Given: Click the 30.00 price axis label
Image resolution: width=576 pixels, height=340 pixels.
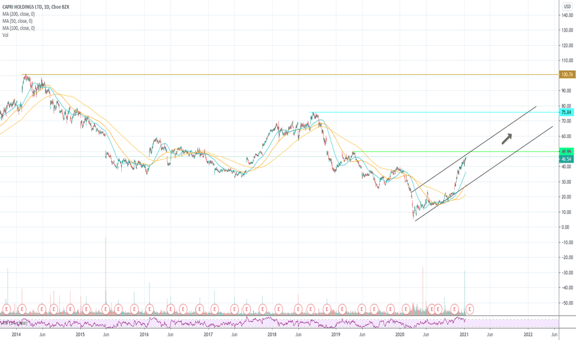Looking at the screenshot, I should (x=567, y=182).
